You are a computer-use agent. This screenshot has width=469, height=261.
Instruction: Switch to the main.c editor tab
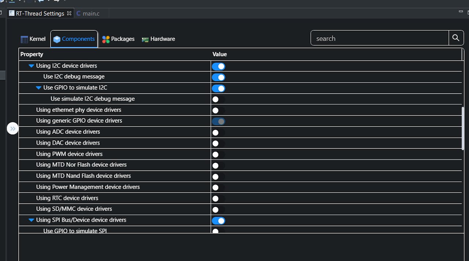coord(88,14)
